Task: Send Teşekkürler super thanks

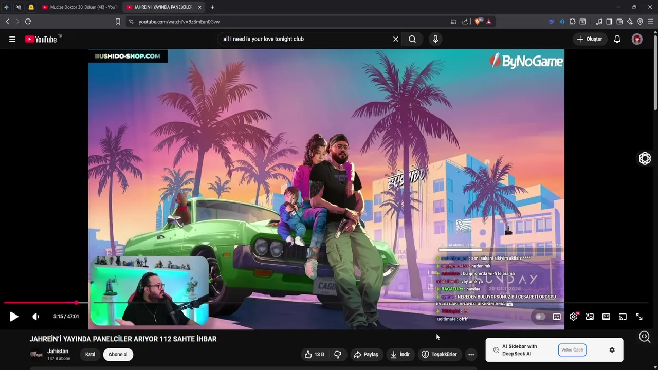Action: 440,355
